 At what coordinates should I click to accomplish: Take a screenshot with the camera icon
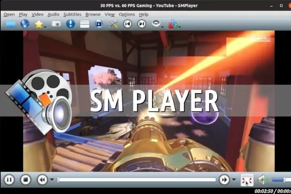click(56, 24)
